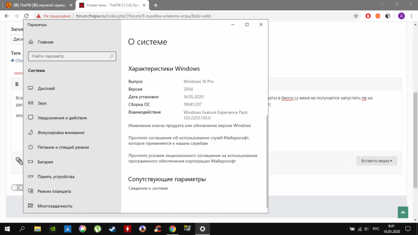
Task: Reload the forum page
Action: tap(26, 16)
